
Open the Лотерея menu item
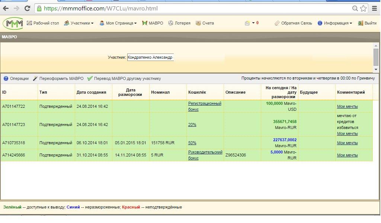(182, 23)
